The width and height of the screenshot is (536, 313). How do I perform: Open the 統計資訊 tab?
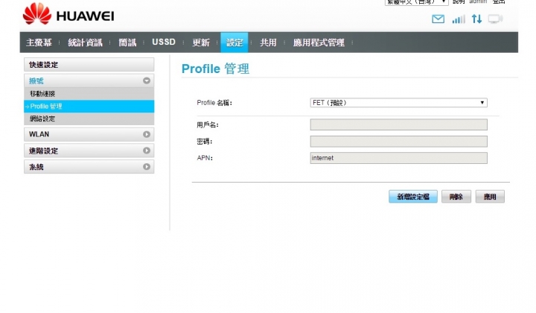[x=85, y=42]
